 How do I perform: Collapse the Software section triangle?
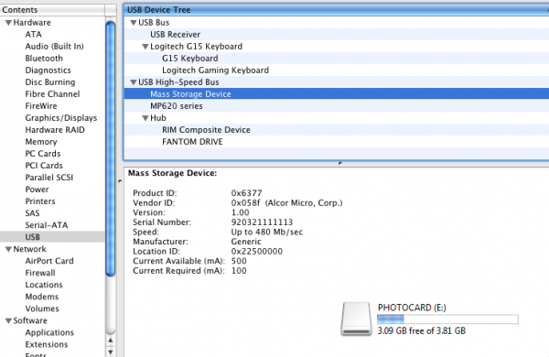coord(8,320)
